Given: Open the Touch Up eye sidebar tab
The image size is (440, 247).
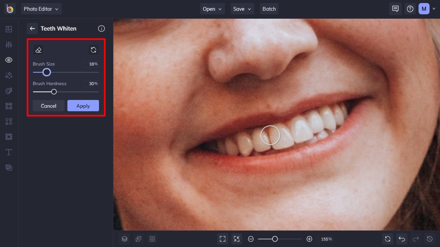Looking at the screenshot, I should click(x=9, y=60).
